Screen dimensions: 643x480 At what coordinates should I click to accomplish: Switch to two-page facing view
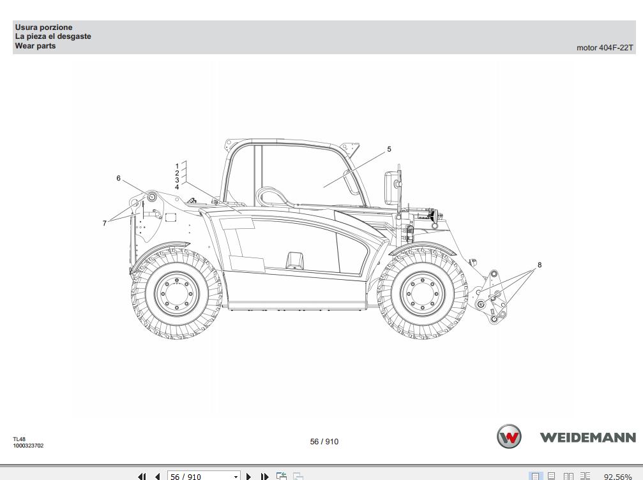pos(568,476)
